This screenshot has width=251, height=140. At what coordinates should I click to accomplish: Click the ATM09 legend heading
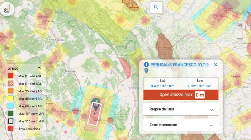[x=13, y=69]
